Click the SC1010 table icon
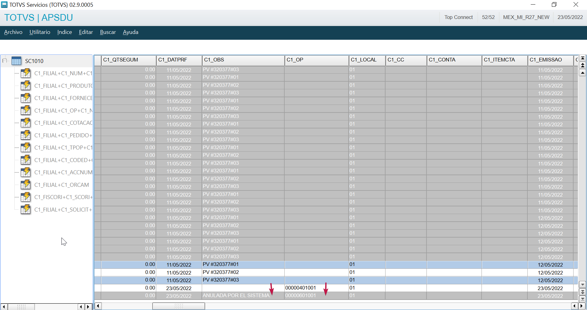 (16, 61)
